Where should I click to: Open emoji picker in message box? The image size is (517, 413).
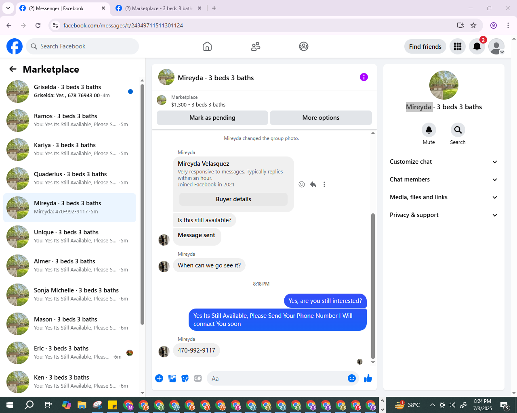pyautogui.click(x=352, y=378)
